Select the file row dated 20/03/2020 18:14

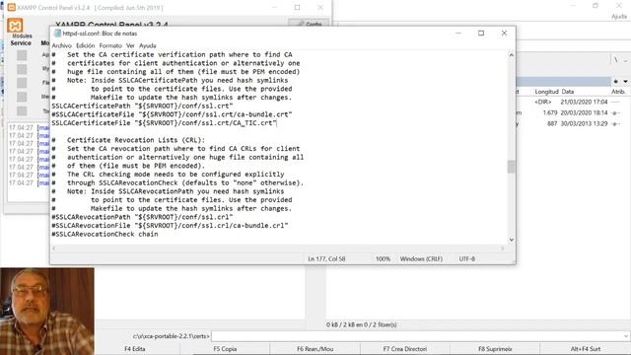click(574, 113)
